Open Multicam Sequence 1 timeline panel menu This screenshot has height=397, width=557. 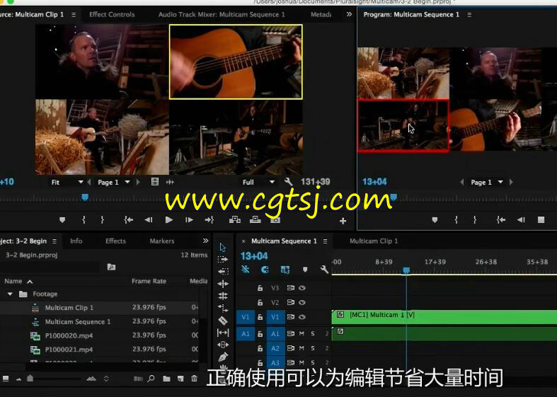point(325,241)
